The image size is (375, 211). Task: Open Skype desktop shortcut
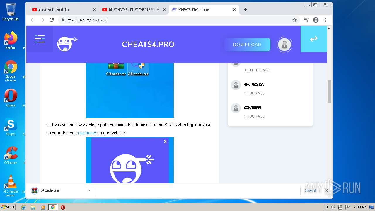pos(11,127)
